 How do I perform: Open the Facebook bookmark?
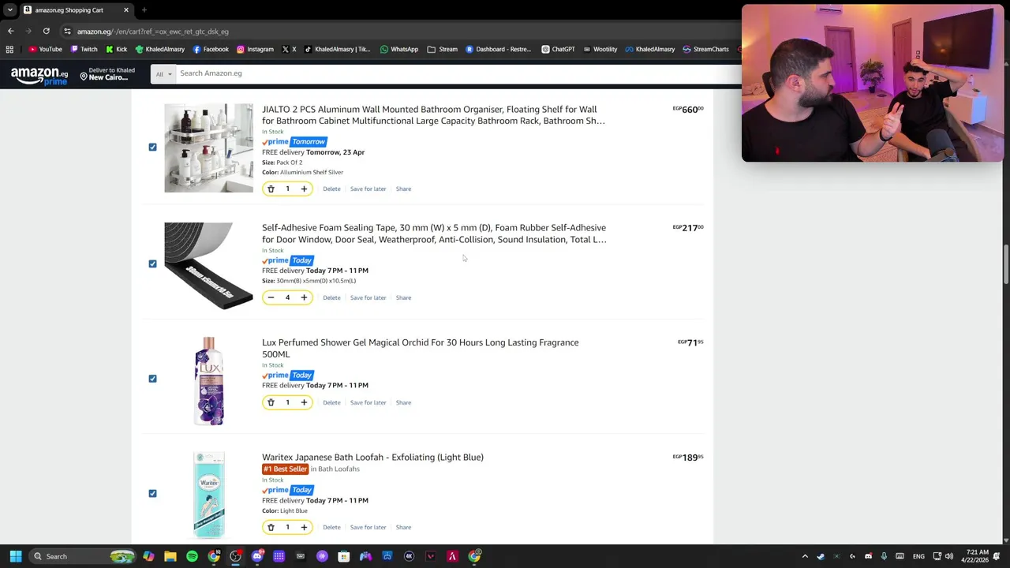pos(210,49)
